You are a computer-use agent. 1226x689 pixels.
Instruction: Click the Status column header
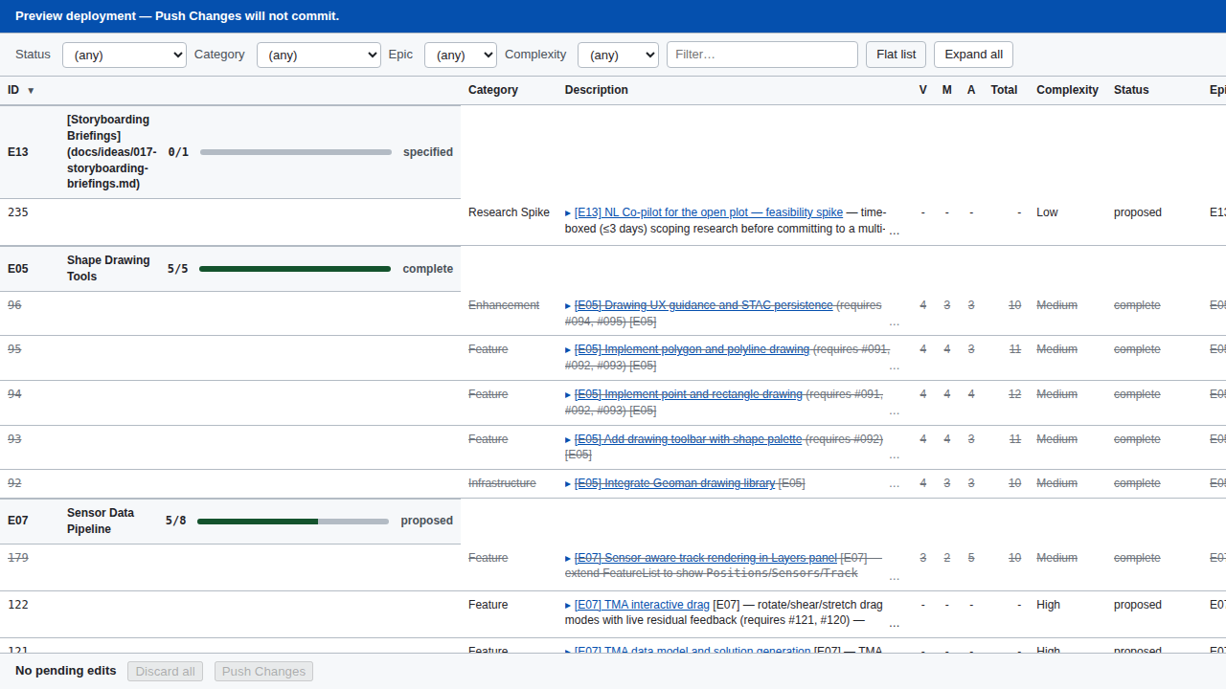(1131, 90)
